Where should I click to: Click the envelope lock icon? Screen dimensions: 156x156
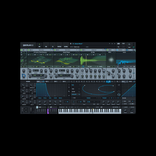coord(69,85)
